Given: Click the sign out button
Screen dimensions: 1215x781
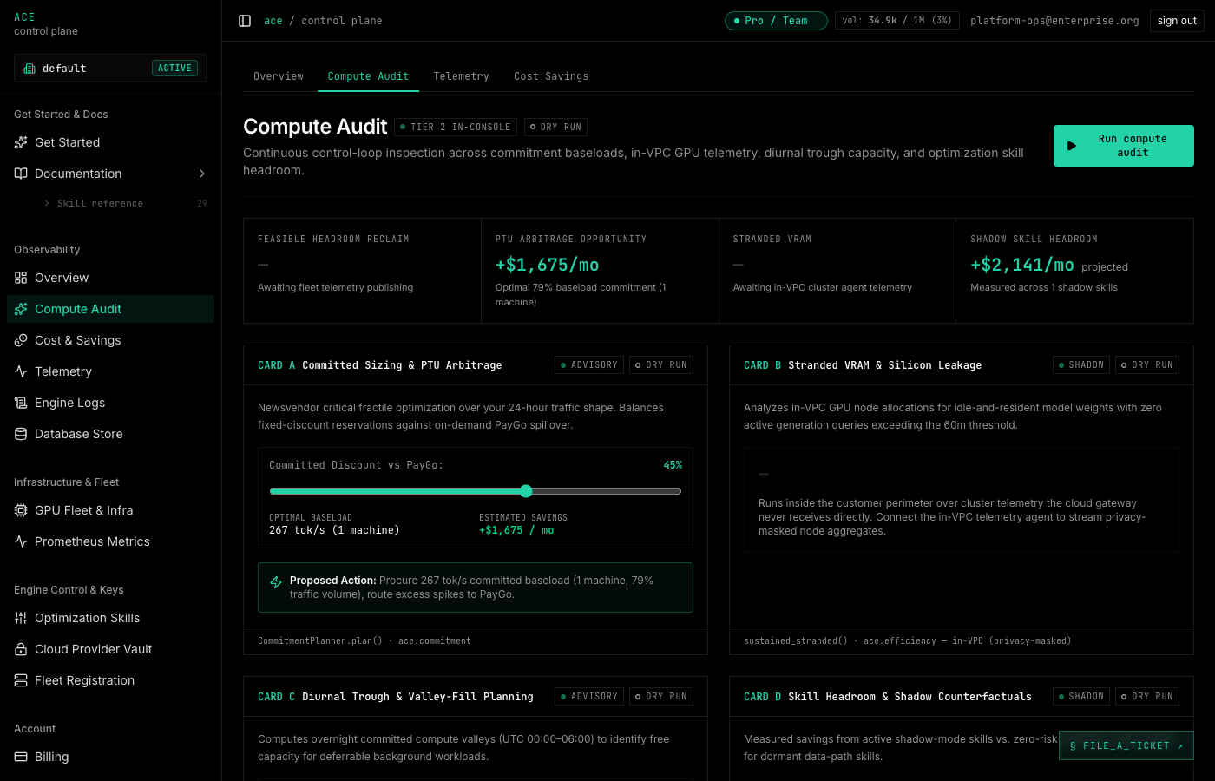Looking at the screenshot, I should coord(1177,21).
